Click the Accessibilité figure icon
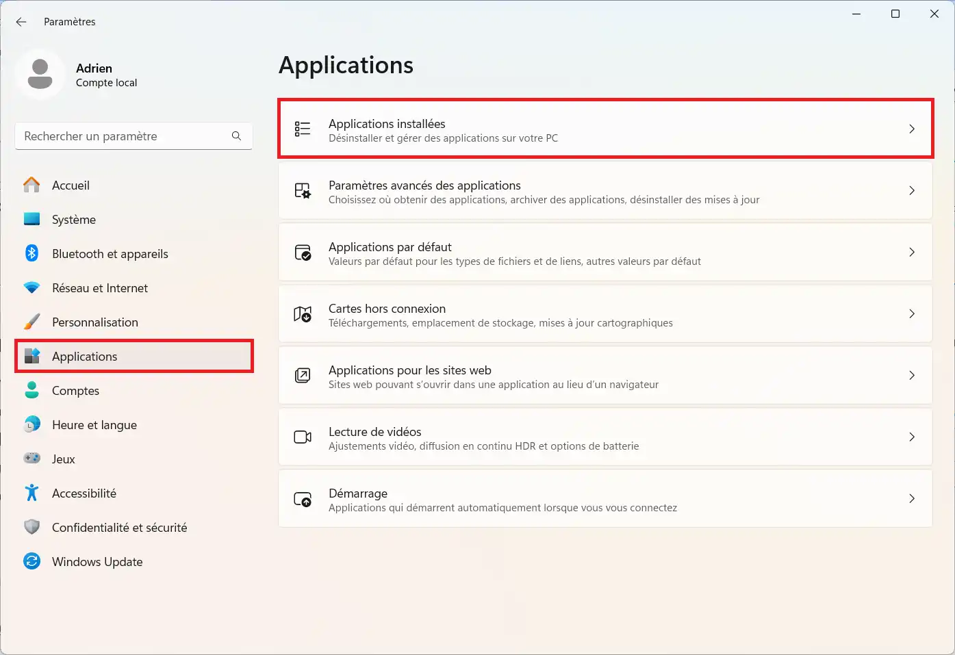955x655 pixels. [x=31, y=493]
